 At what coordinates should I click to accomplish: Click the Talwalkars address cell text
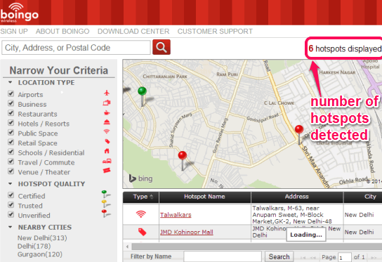[292, 215]
